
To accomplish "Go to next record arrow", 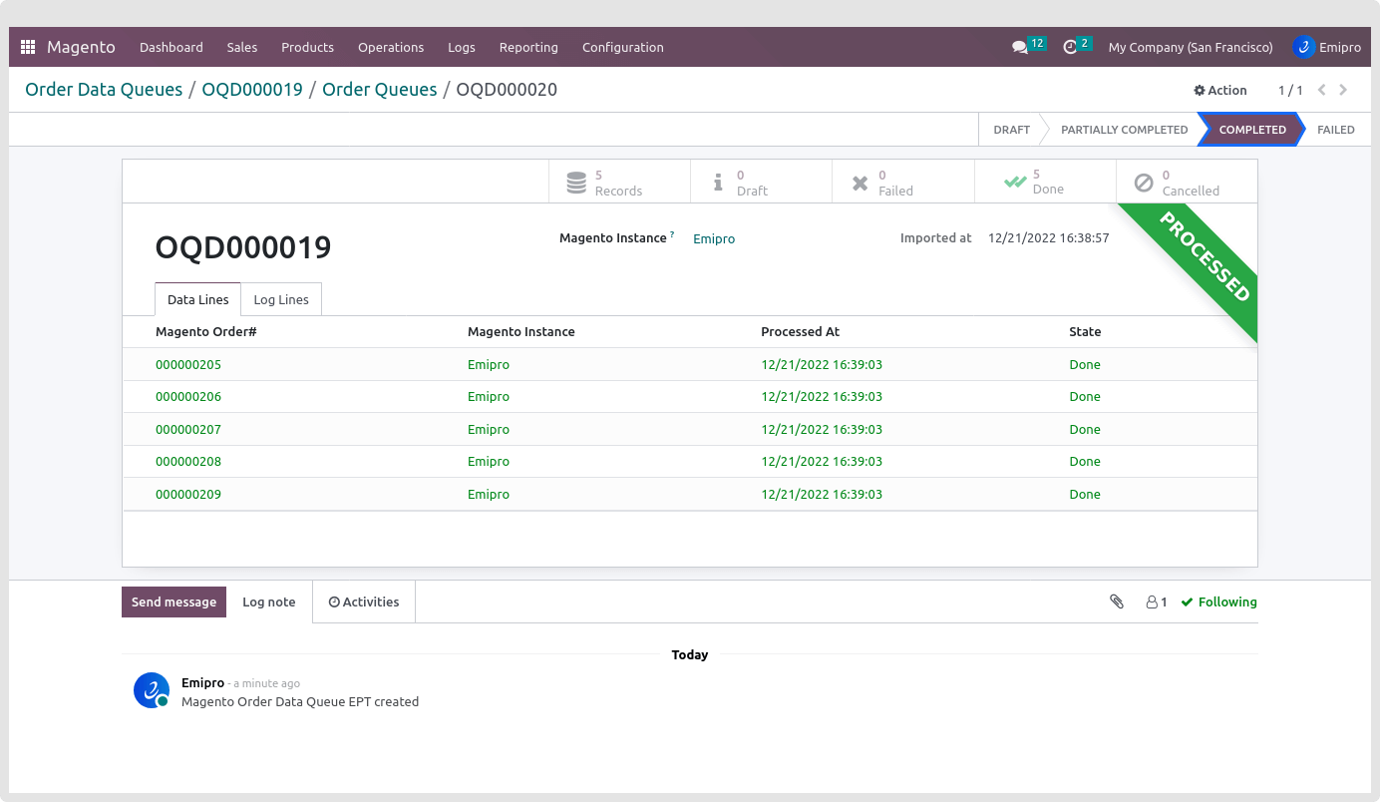I will tap(1343, 90).
